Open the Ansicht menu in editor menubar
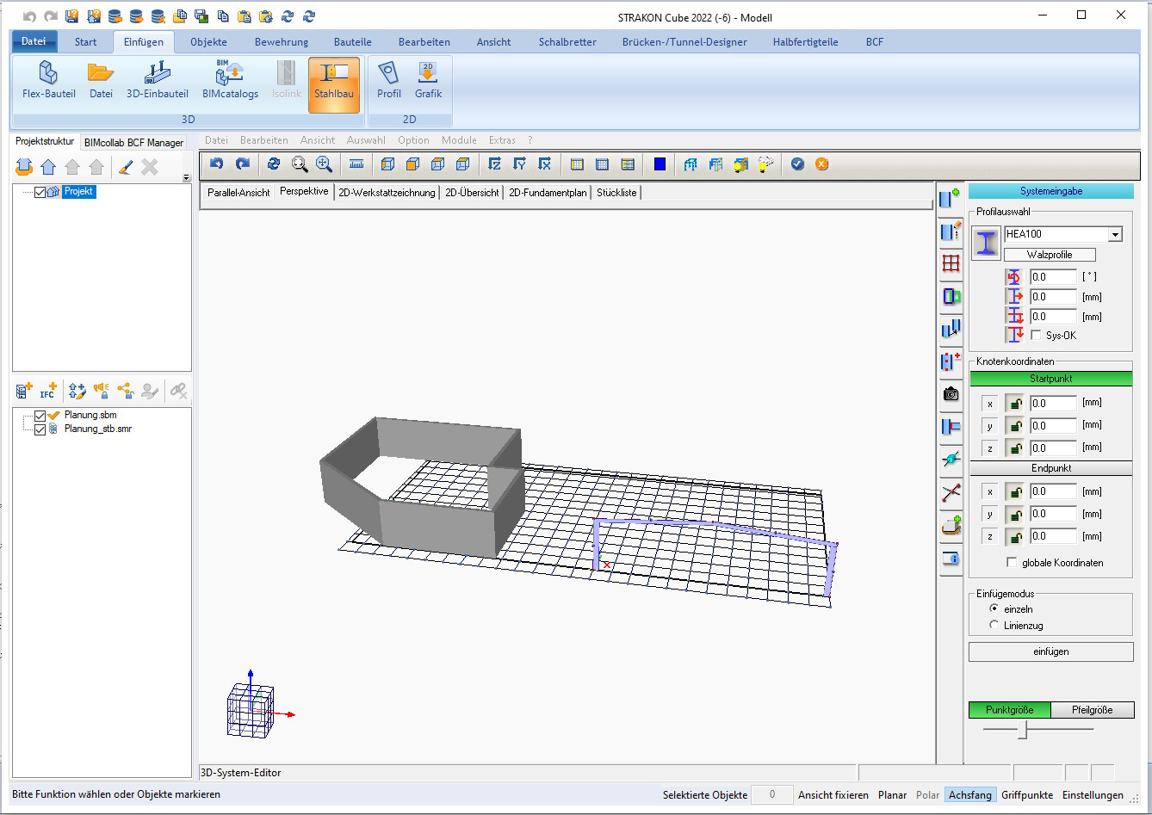Viewport: 1152px width, 815px height. (318, 140)
